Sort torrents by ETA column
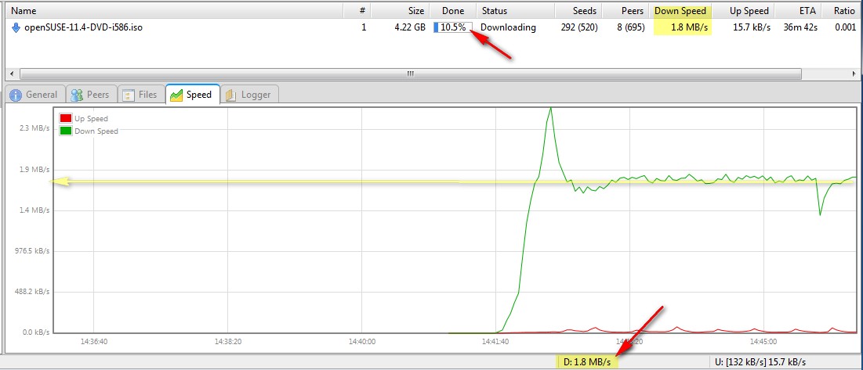The image size is (863, 370). pos(797,10)
